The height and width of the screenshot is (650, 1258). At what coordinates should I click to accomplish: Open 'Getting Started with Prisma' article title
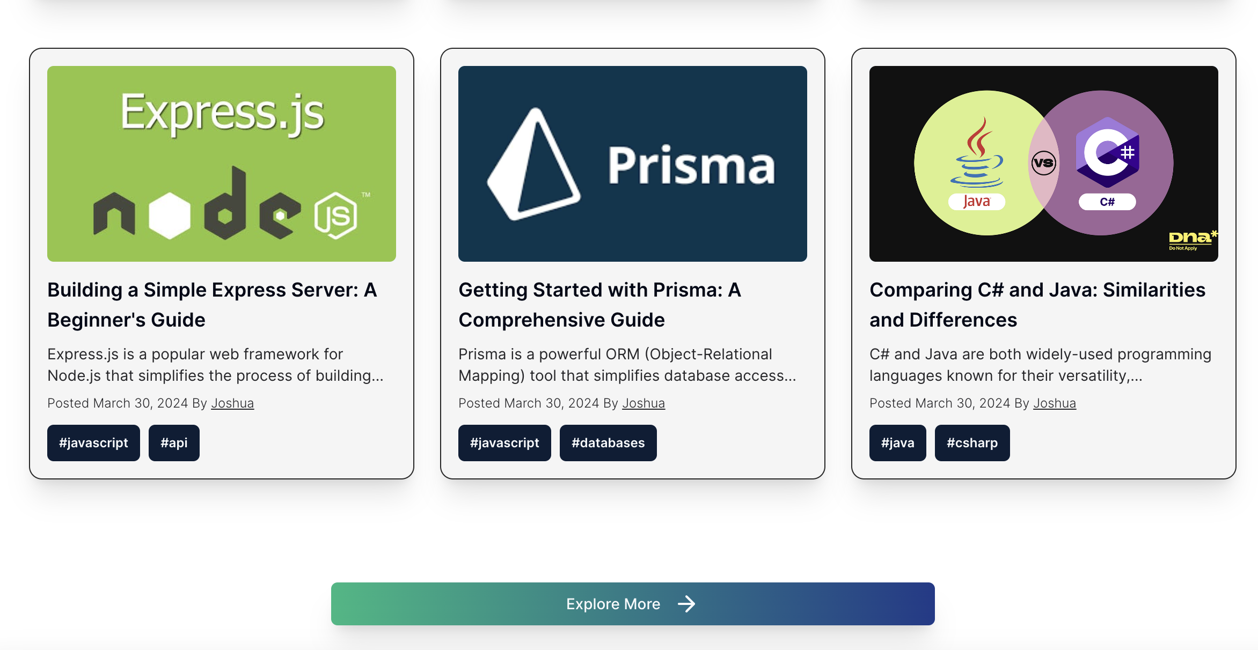click(x=600, y=305)
